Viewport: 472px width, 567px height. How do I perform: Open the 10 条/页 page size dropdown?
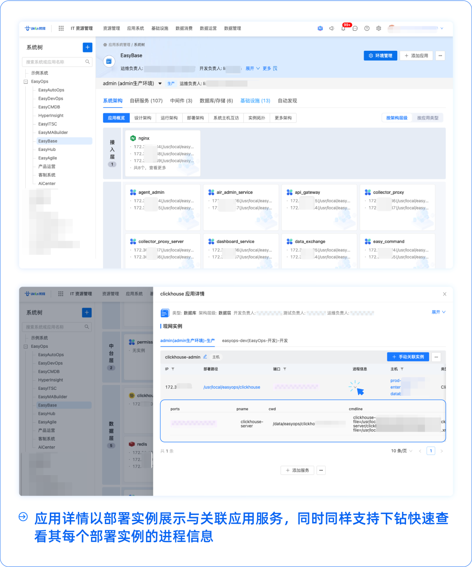(402, 451)
